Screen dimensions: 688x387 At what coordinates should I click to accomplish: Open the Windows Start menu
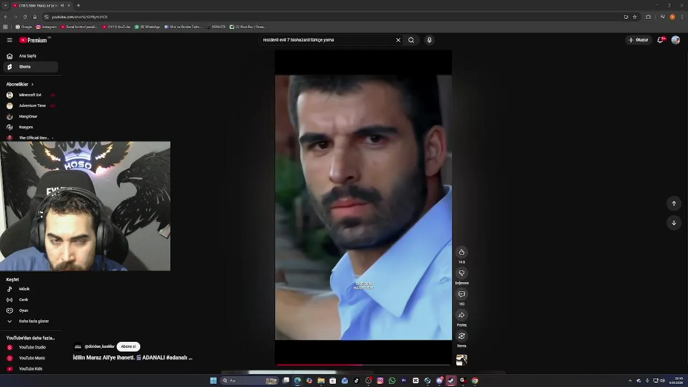coord(213,381)
